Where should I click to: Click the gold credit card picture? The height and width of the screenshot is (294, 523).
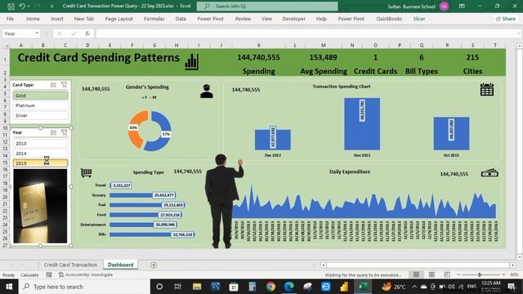pos(40,206)
